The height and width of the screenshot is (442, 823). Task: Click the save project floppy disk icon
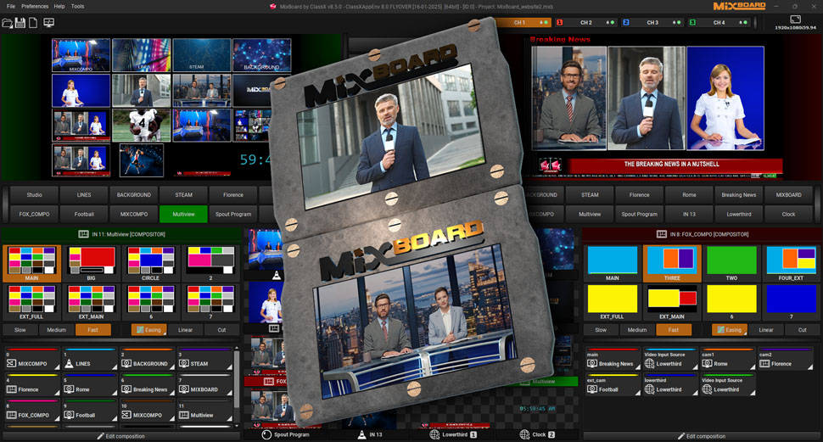tap(20, 23)
